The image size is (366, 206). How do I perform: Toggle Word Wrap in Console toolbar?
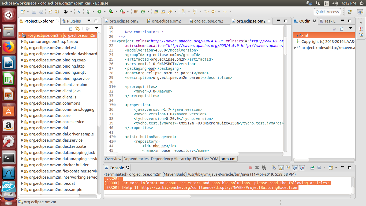coord(288,168)
